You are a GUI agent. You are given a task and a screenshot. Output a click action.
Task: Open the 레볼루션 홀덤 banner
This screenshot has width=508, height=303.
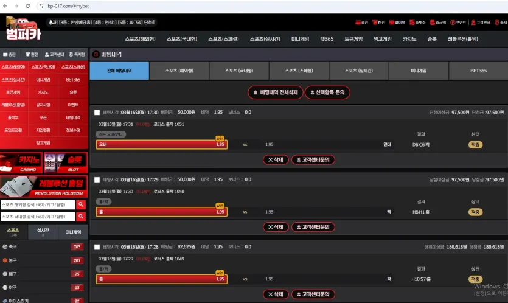pos(44,186)
